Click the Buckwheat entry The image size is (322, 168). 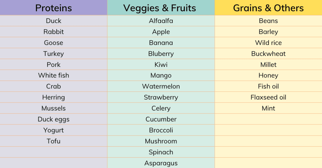269,54
